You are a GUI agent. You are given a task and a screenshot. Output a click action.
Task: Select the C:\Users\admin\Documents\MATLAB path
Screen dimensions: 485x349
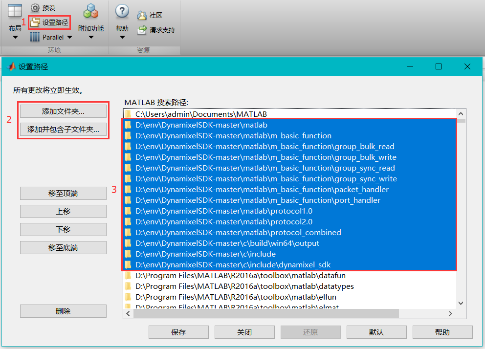289,114
